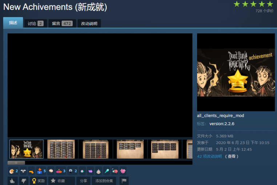Select the third achievement list thumbnail
277x185 pixels.
tap(96, 149)
